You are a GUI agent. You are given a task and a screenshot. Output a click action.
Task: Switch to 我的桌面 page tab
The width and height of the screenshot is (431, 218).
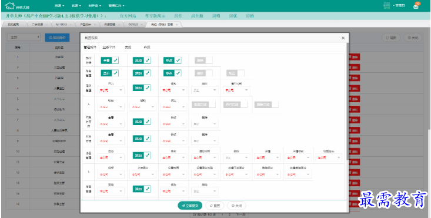point(14,25)
